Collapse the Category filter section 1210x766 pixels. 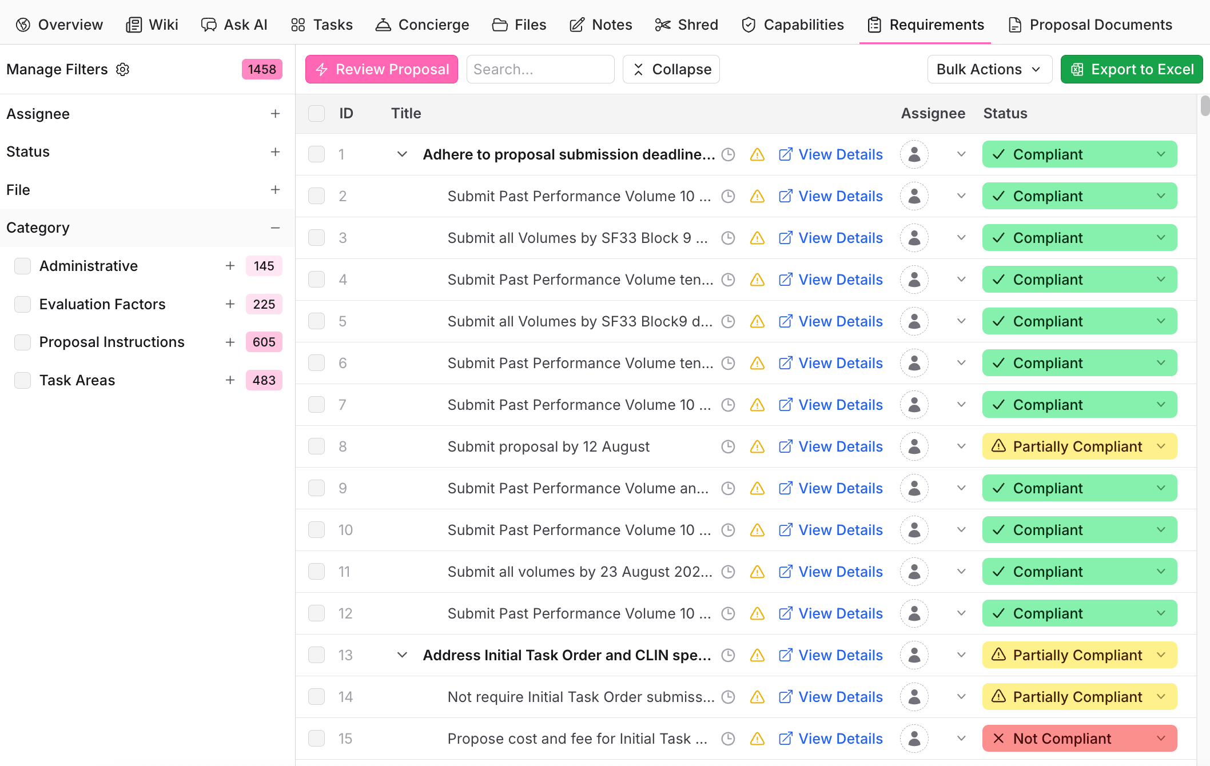(x=275, y=228)
